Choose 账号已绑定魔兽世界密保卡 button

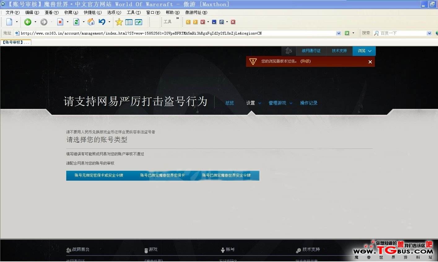pyautogui.click(x=163, y=175)
